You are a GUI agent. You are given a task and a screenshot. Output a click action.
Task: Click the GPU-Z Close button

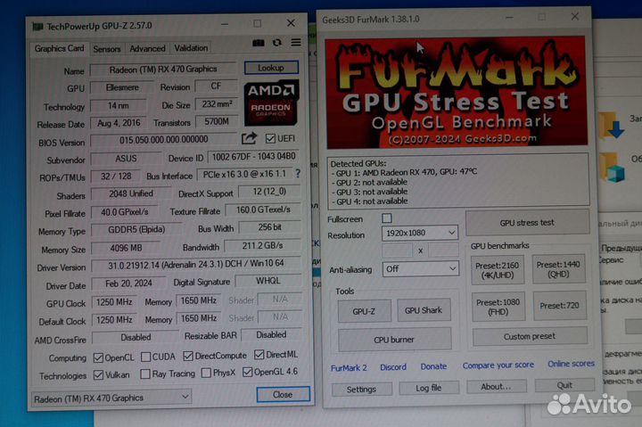point(283,394)
